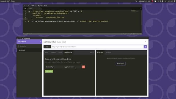Image resolution: width=176 pixels, height=99 pixels.
Task: Click the Line 5, Column status text in Sublime
Action: pyautogui.click(x=28, y=34)
